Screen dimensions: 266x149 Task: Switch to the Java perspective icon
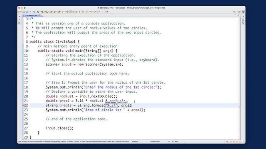point(243,12)
